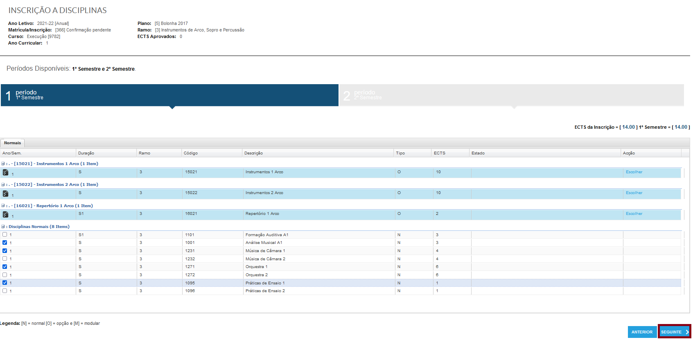Click the INSCRIÇÃO A DISCIPLINAS heading
The height and width of the screenshot is (342, 693).
(58, 10)
